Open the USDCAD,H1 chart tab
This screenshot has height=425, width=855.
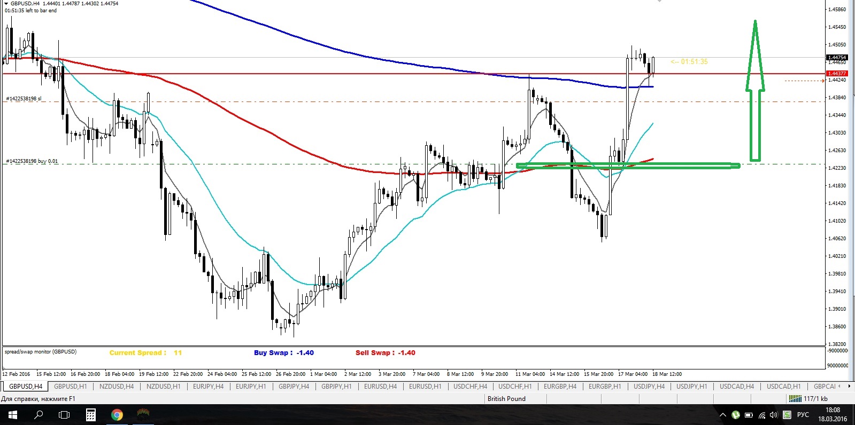(783, 386)
